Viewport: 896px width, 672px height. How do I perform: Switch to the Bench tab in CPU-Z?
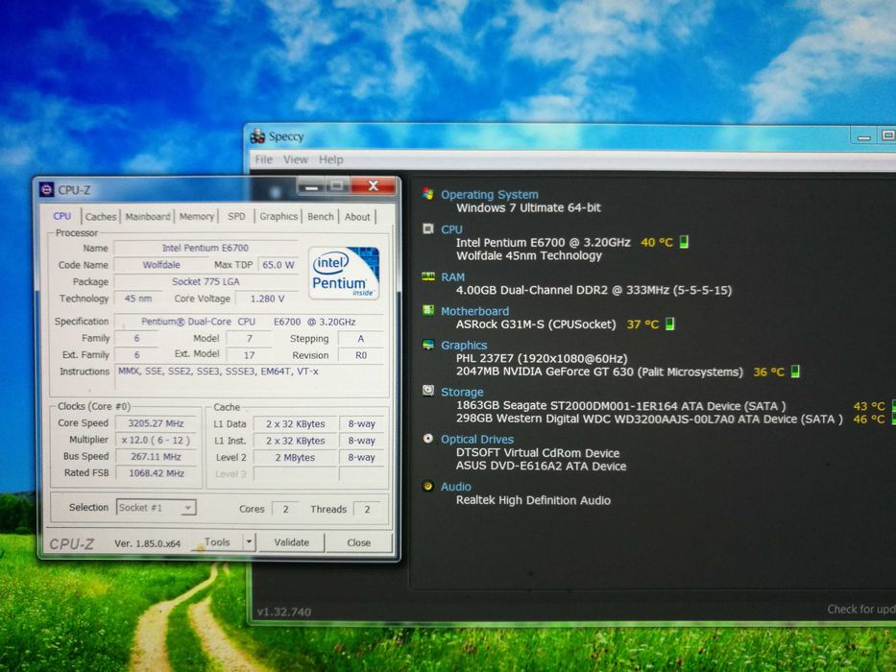(x=320, y=217)
